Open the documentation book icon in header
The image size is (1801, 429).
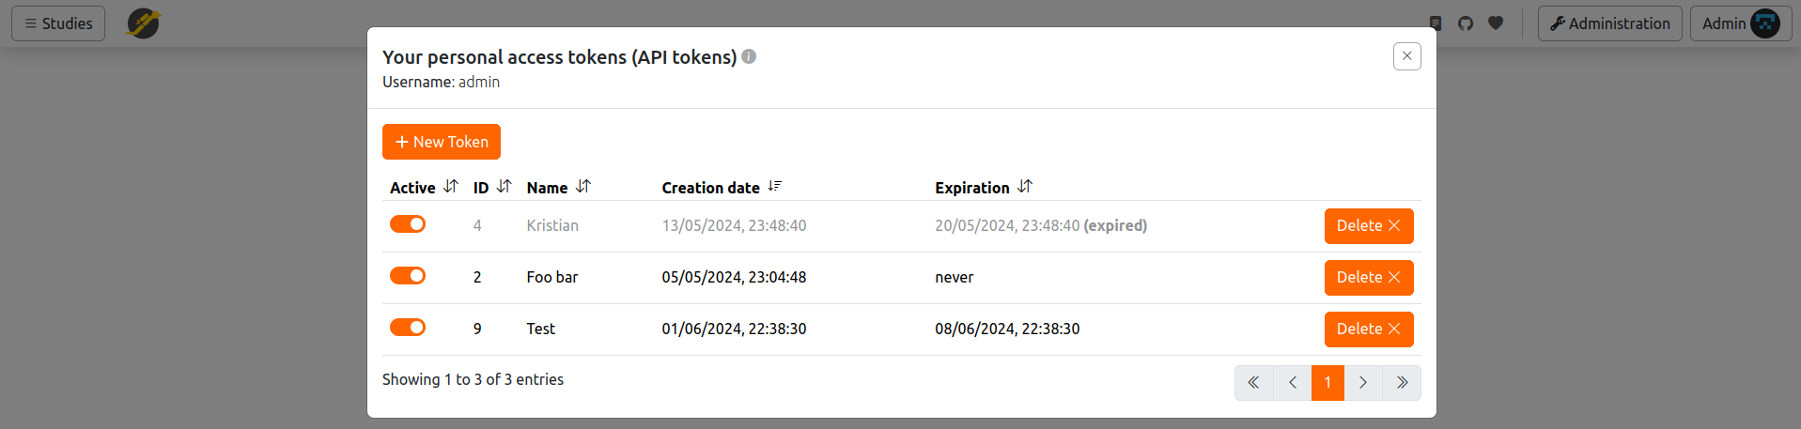[1436, 23]
